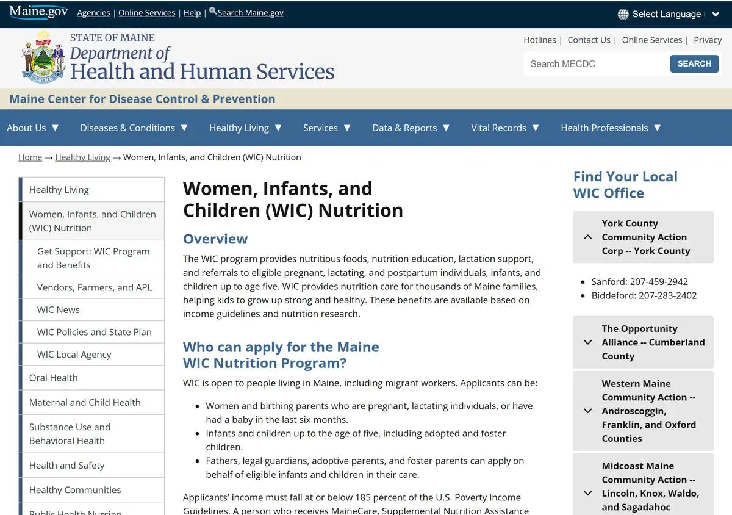732x515 pixels.
Task: Go to Healthy Living in the breadcrumb
Action: [82, 157]
